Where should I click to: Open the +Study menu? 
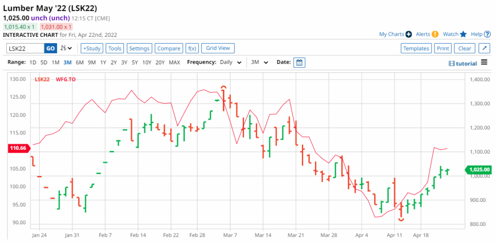click(x=92, y=48)
